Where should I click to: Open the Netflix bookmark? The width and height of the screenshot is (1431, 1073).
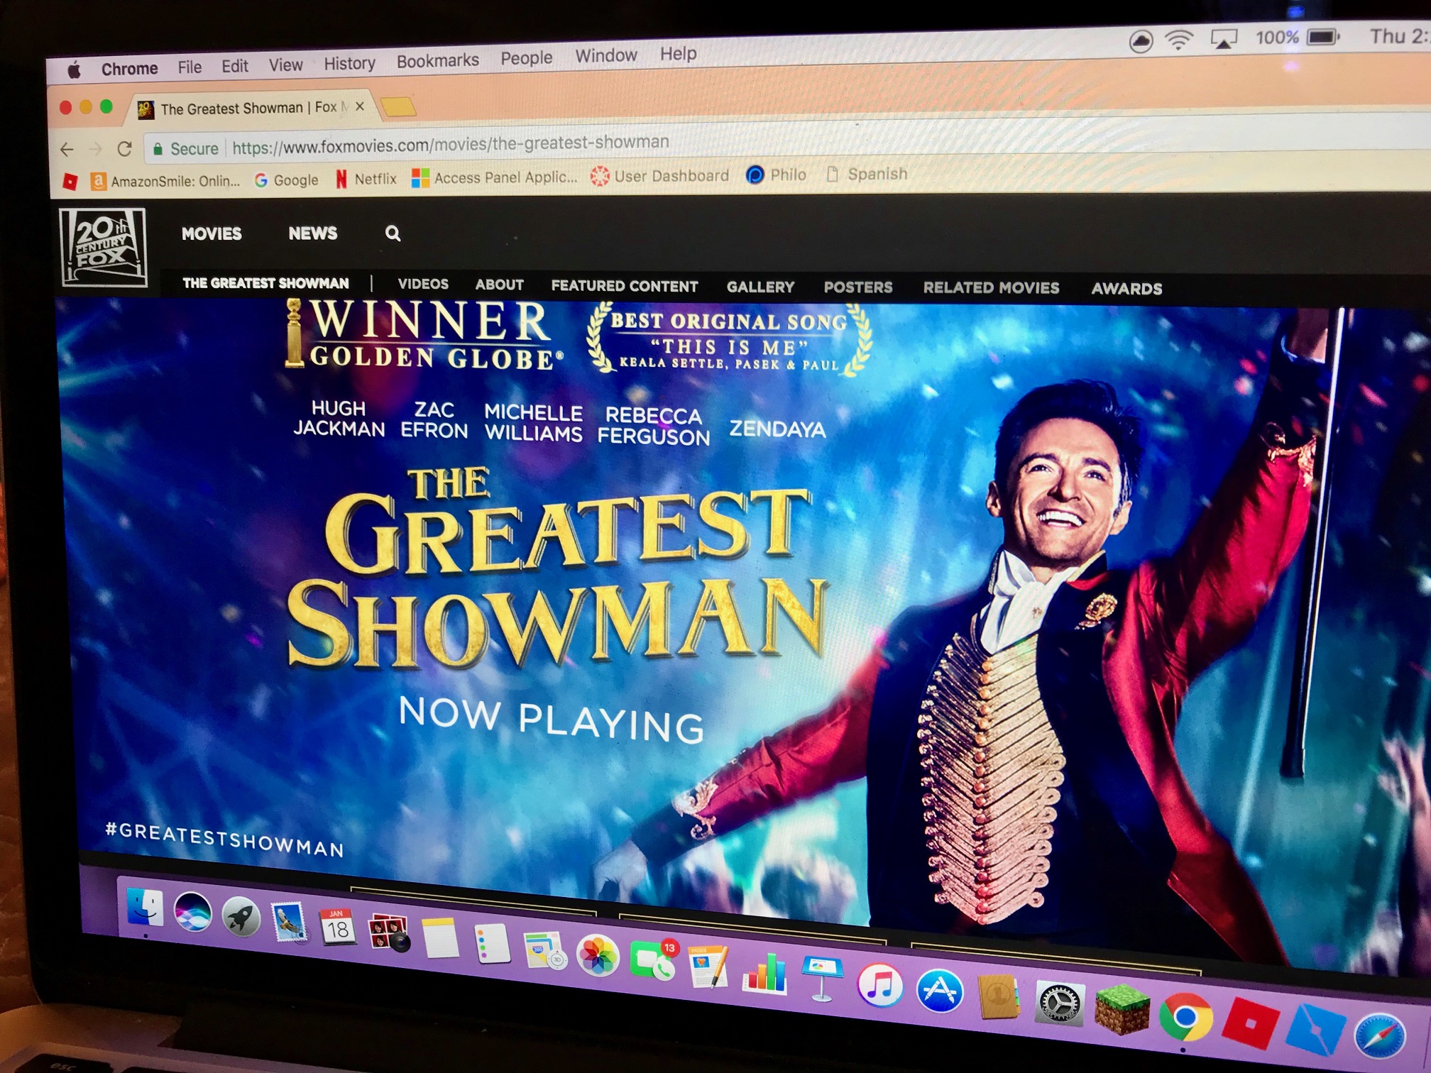point(366,179)
